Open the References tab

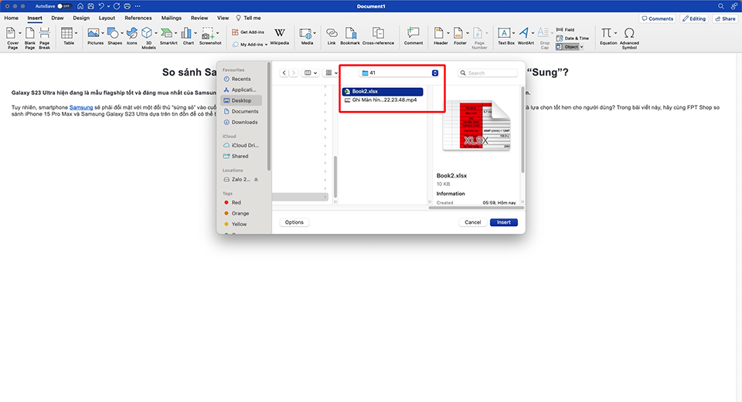138,18
